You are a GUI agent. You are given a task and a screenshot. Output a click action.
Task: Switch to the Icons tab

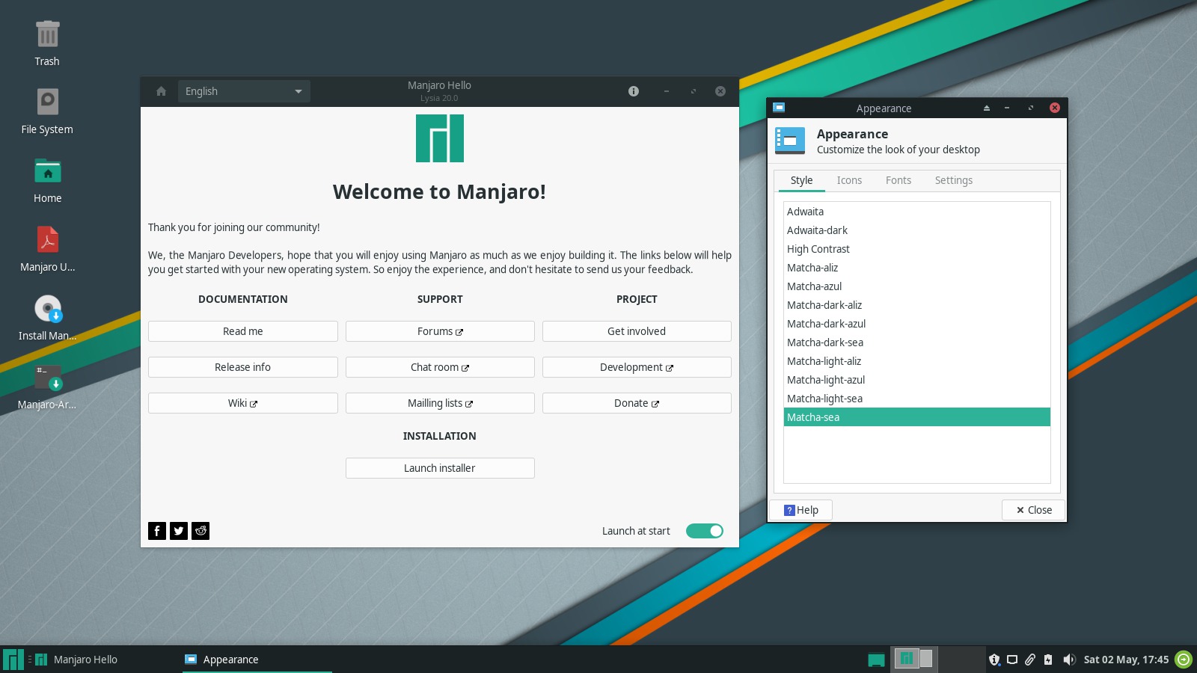[x=849, y=180]
